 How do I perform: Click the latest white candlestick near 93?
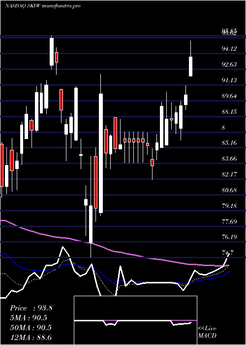[191, 67]
